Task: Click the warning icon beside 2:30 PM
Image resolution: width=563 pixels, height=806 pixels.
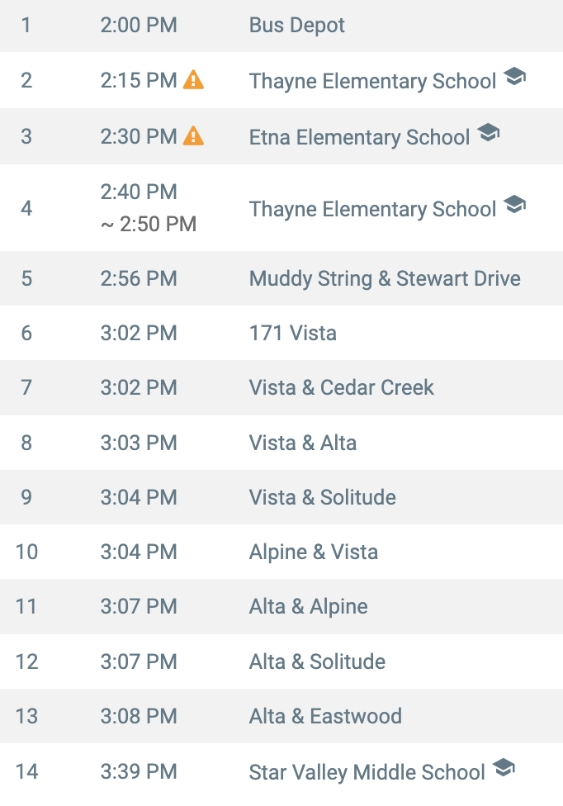Action: (x=194, y=135)
